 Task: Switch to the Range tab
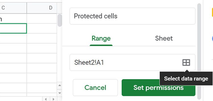(x=101, y=39)
